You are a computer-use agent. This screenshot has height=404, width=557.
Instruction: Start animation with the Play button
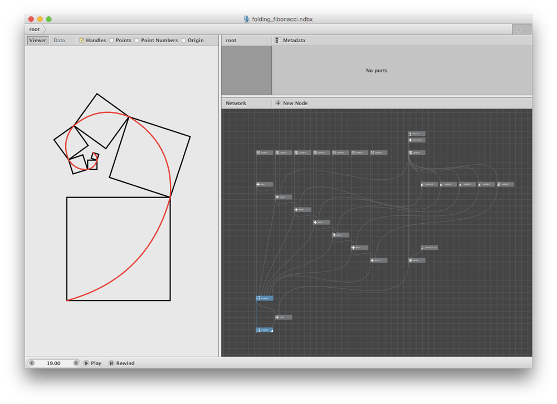click(92, 363)
